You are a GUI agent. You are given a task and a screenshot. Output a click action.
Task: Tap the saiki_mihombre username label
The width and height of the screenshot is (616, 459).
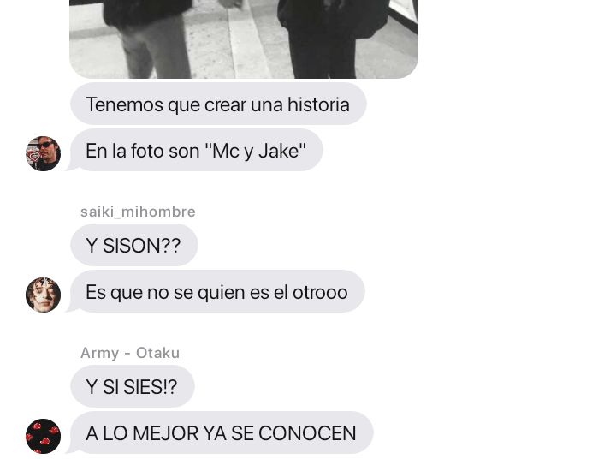click(x=138, y=212)
